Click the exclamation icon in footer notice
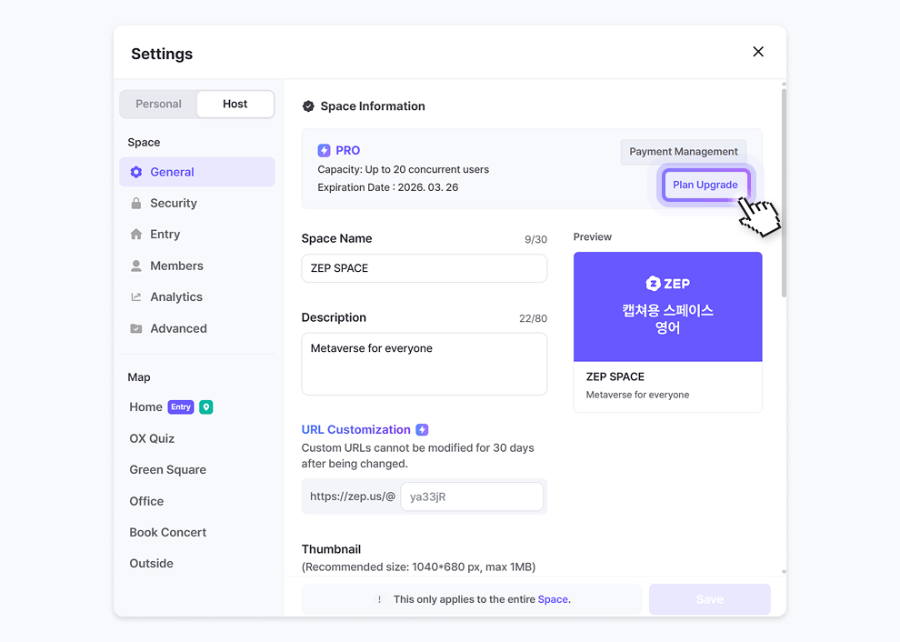 pyautogui.click(x=379, y=599)
